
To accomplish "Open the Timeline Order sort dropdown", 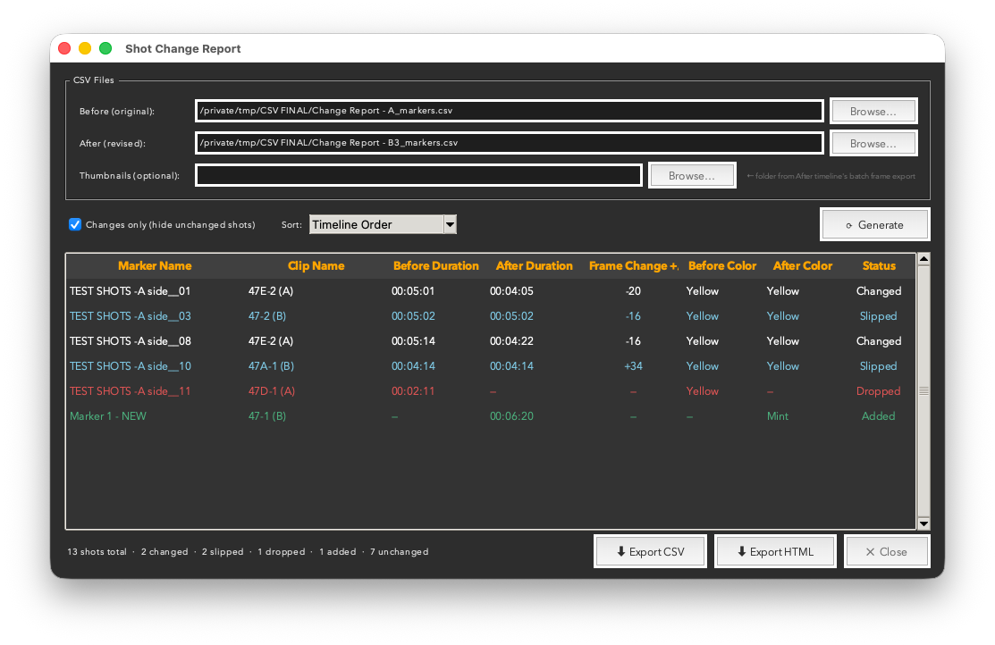I will coord(383,224).
